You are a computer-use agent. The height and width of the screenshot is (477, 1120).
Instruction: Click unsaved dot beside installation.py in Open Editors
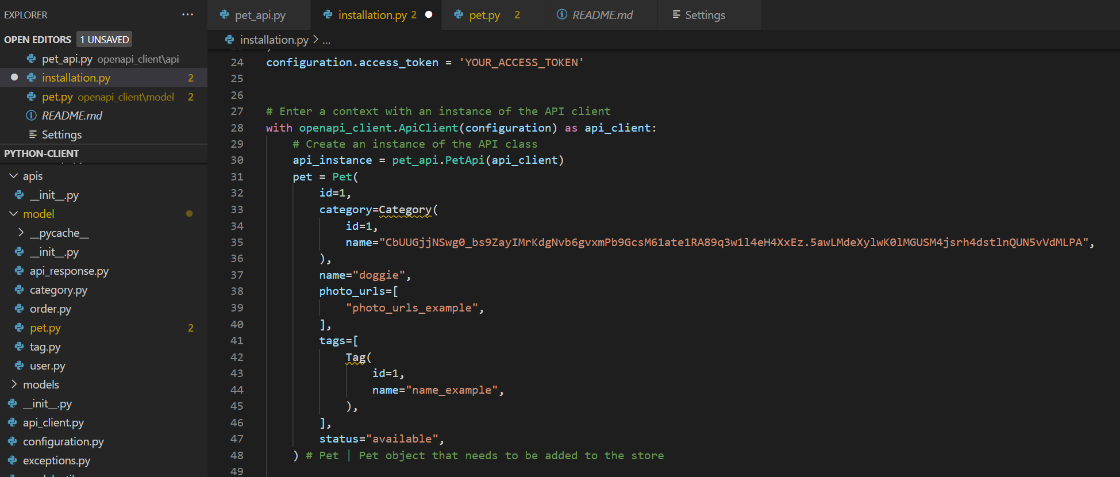[x=14, y=77]
